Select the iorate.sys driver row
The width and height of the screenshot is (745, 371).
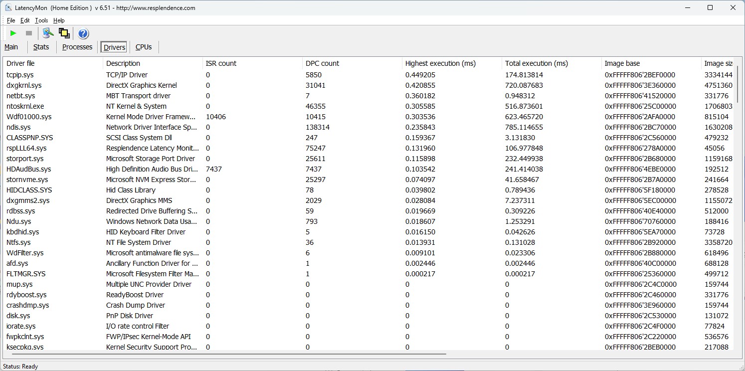[369, 326]
